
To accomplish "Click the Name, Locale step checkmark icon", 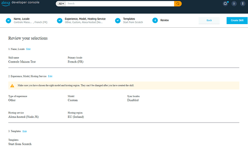I will tap(8, 20).
